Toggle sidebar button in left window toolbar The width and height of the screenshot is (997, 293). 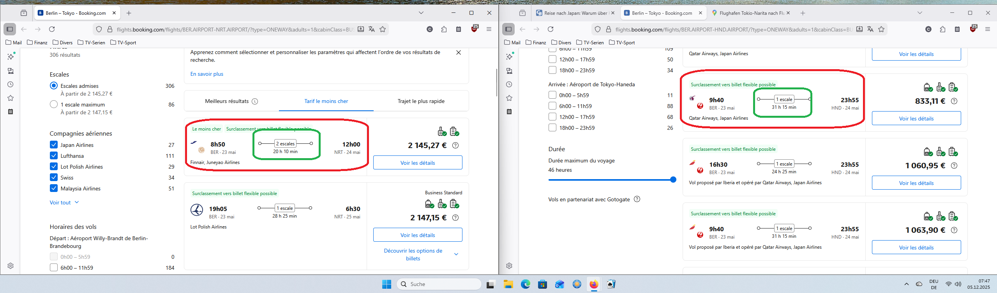10,29
